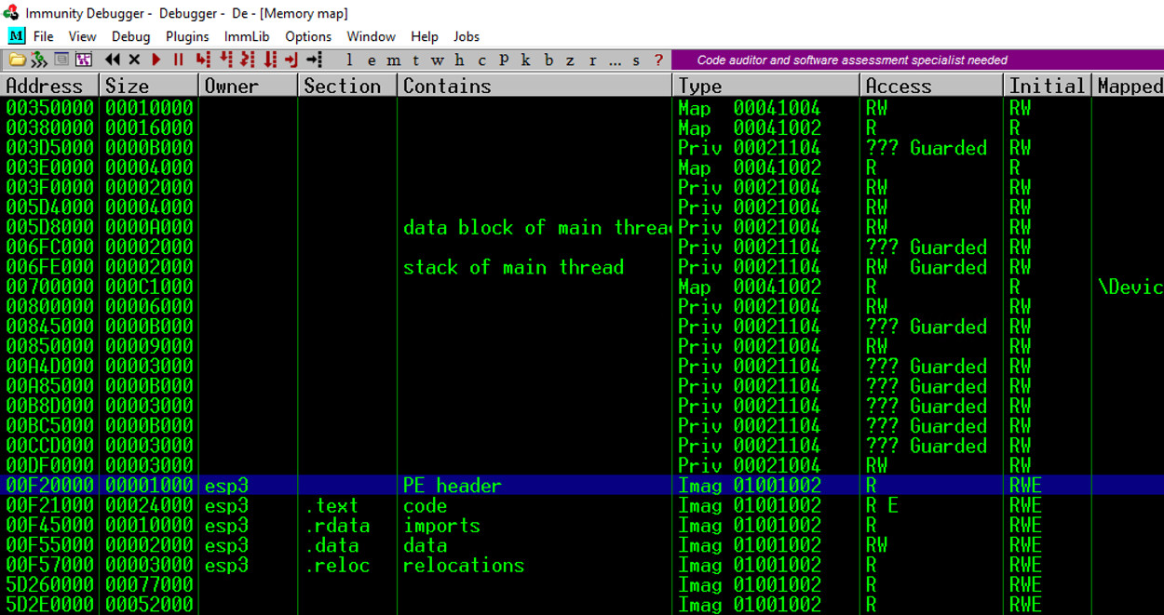Click the red question mark help icon
The image size is (1164, 615).
(x=658, y=60)
